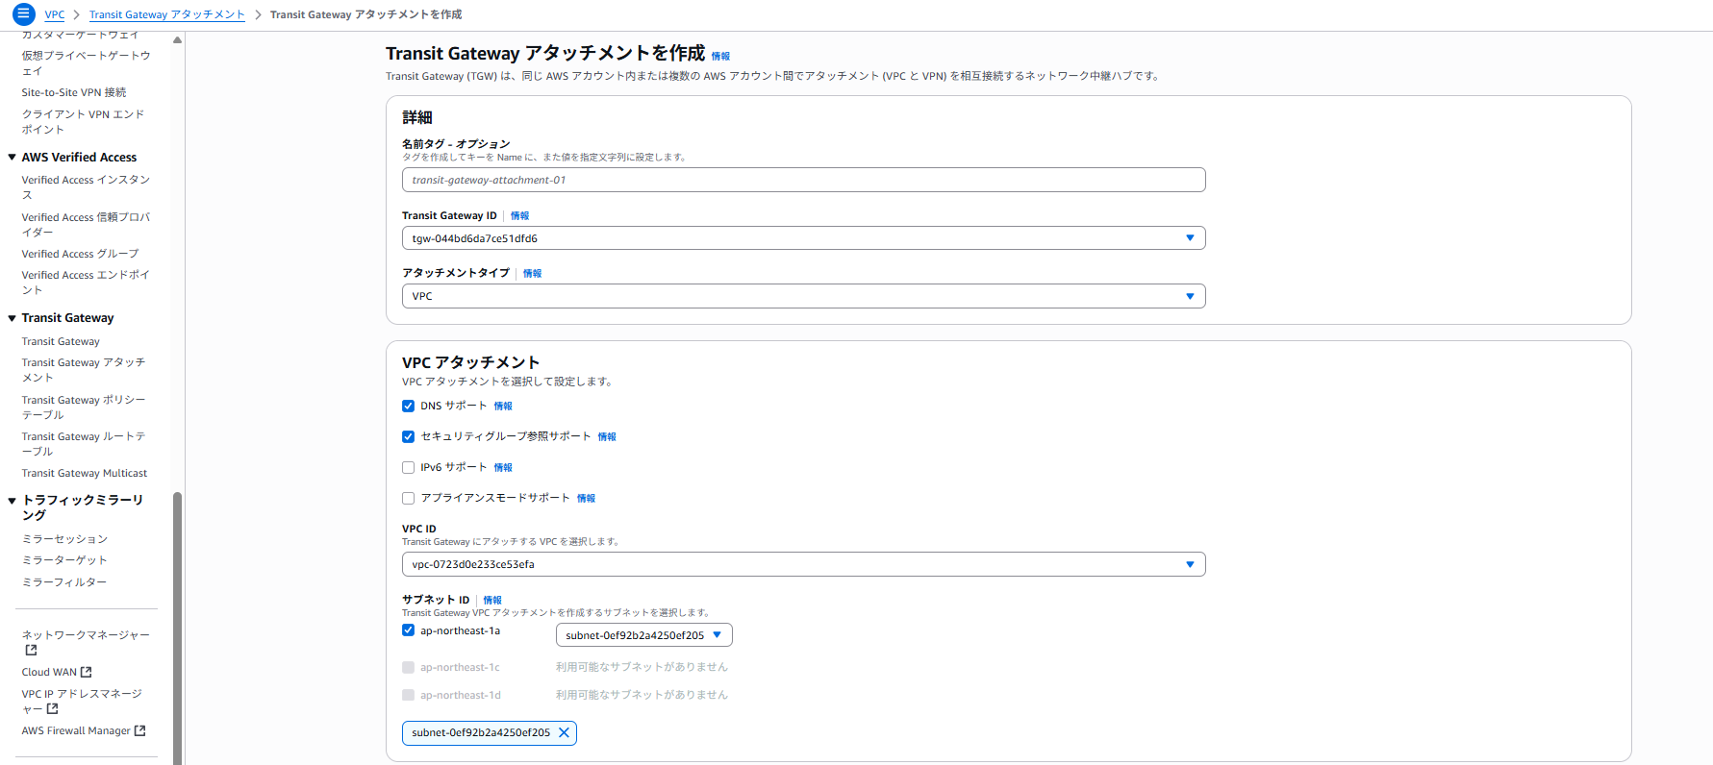This screenshot has height=765, width=1713.
Task: Open 情報 link beside アプライアンスモードサポート
Action: pyautogui.click(x=586, y=498)
